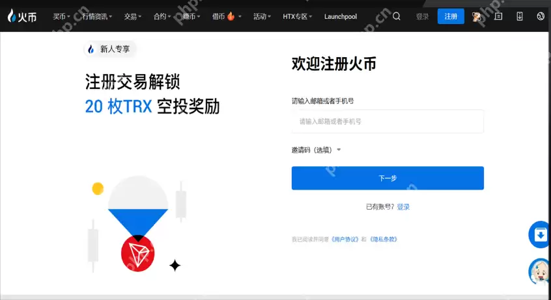Click the 新人专享 badge
Image resolution: width=551 pixels, height=300 pixels.
pyautogui.click(x=110, y=49)
